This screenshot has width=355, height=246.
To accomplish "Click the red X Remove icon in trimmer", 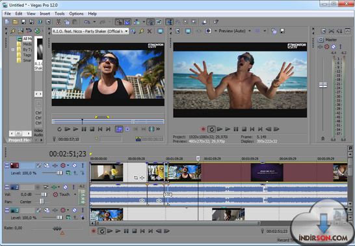I will tap(150, 31).
